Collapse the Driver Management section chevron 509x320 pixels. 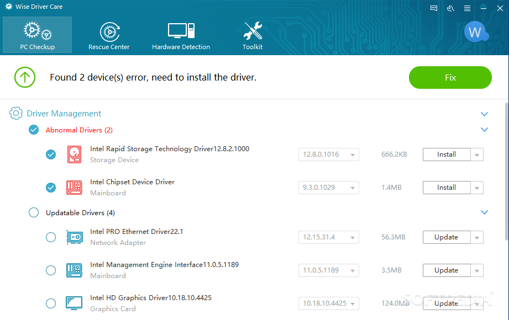pos(484,114)
